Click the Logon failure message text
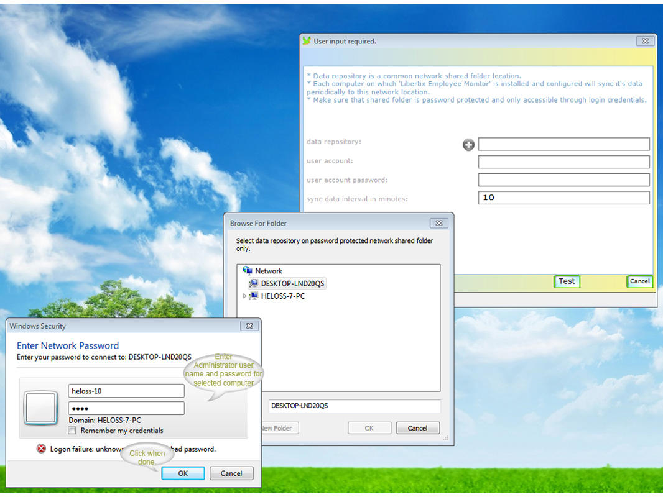Image resolution: width=663 pixels, height=497 pixels. (x=132, y=449)
